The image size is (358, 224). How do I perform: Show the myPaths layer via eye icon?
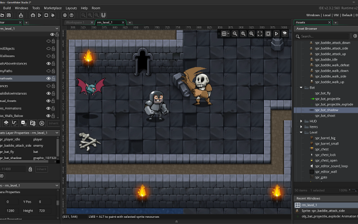click(x=49, y=71)
